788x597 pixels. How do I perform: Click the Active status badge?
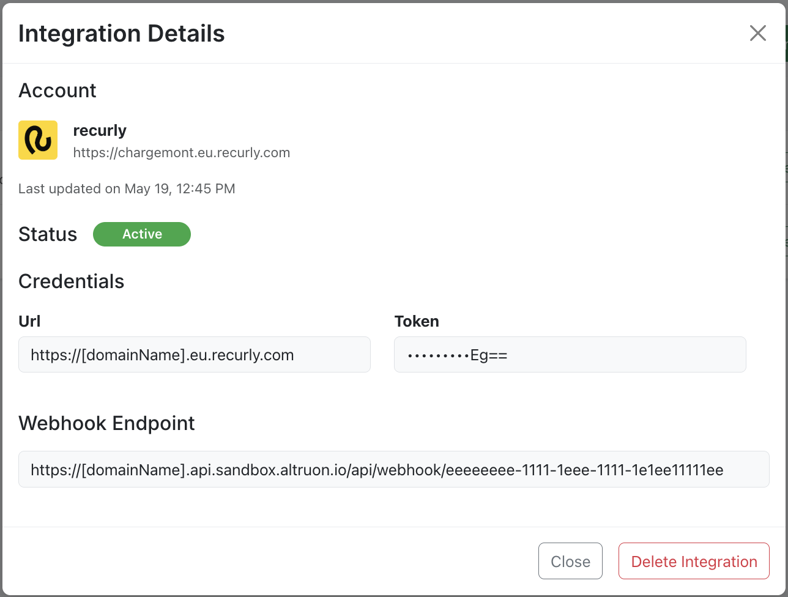coord(141,234)
